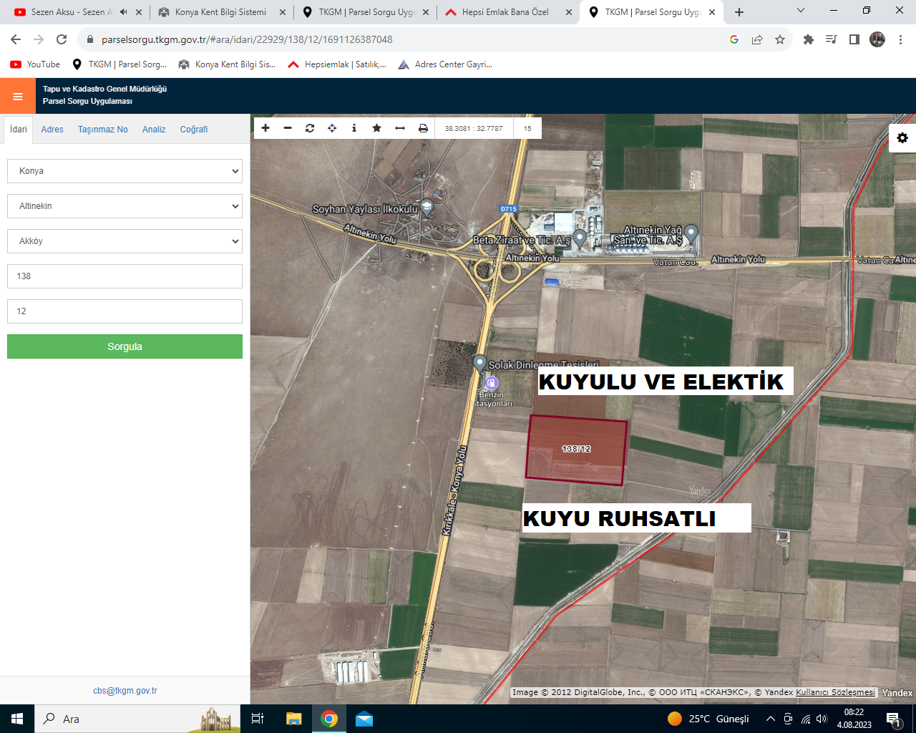This screenshot has width=916, height=733.
Task: Print the map with printer icon
Action: pyautogui.click(x=423, y=128)
